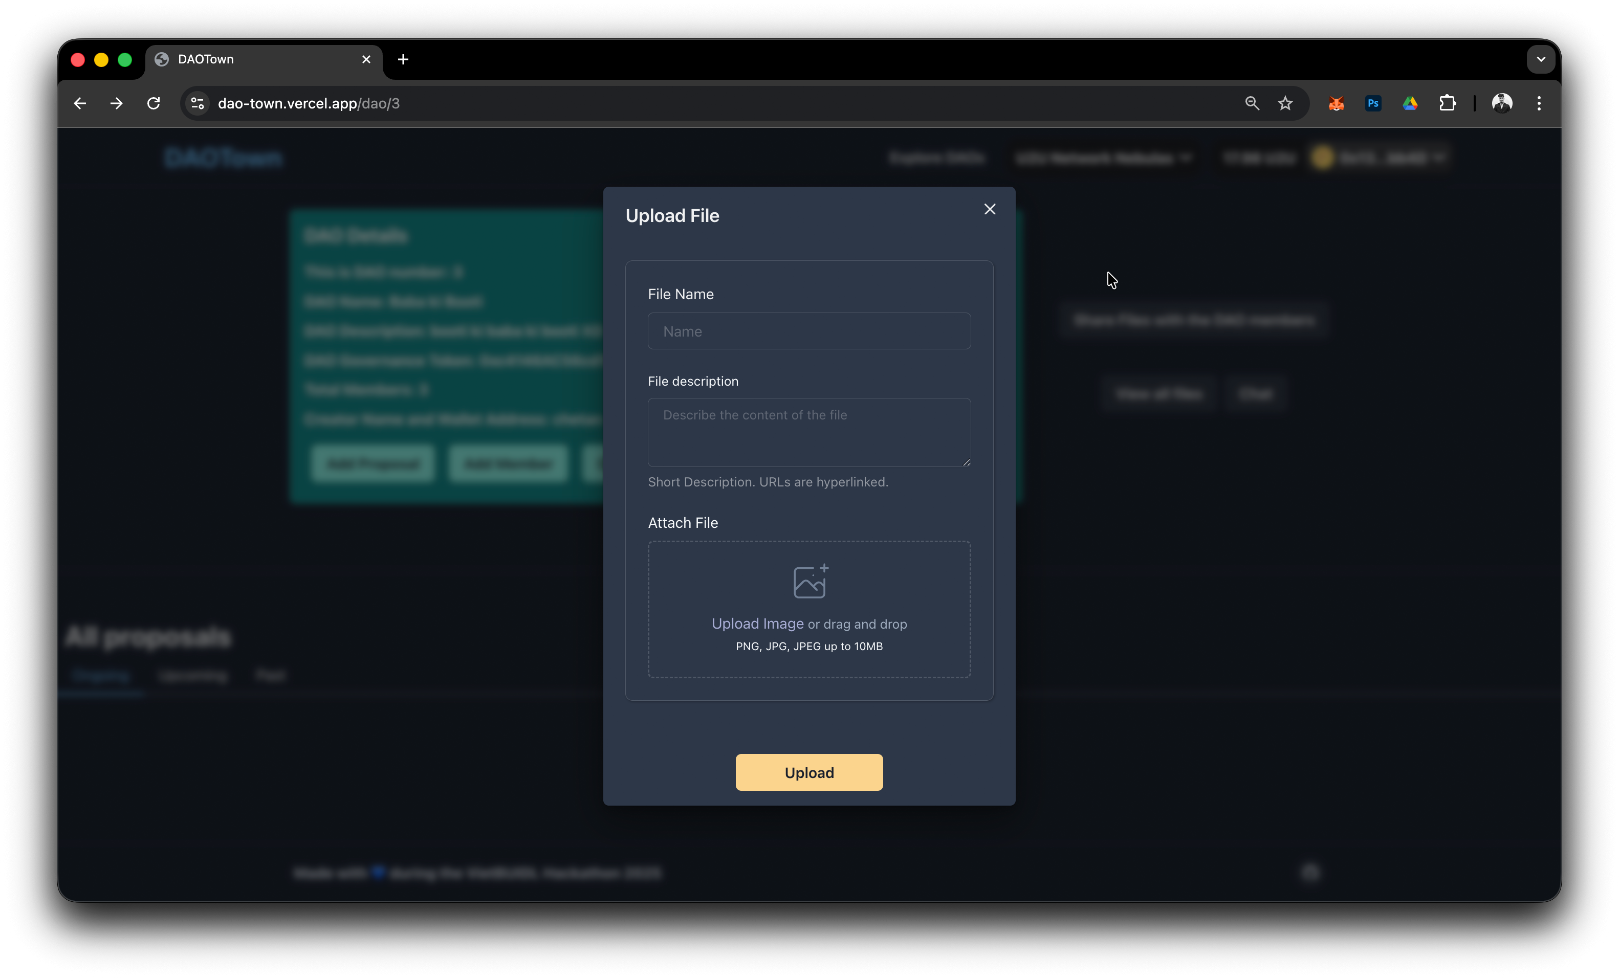Open the MetaMask fox extension
The image size is (1619, 978).
click(x=1336, y=103)
